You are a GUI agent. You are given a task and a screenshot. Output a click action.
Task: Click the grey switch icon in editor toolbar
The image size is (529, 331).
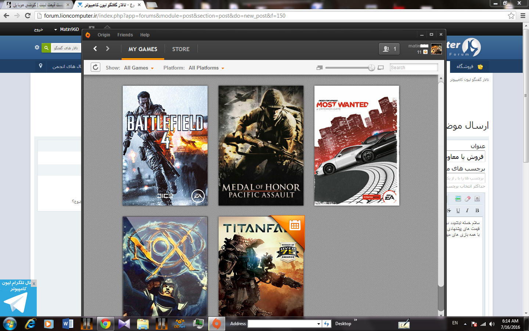[x=477, y=199]
